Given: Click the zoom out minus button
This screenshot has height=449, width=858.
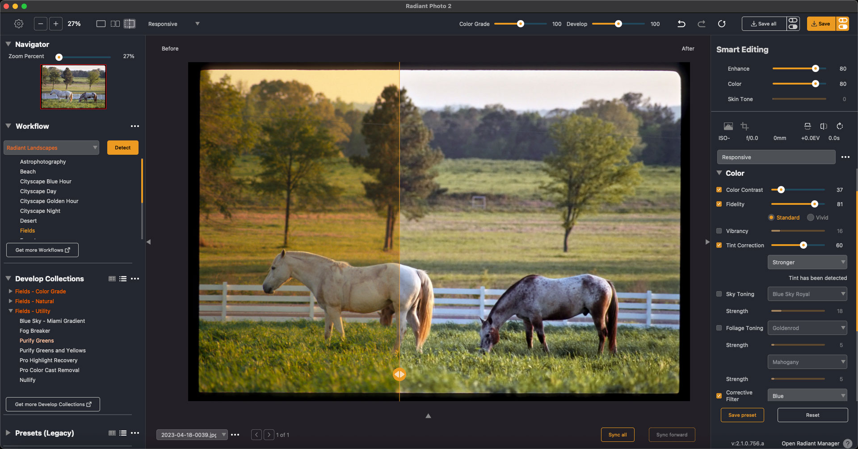Looking at the screenshot, I should [41, 24].
